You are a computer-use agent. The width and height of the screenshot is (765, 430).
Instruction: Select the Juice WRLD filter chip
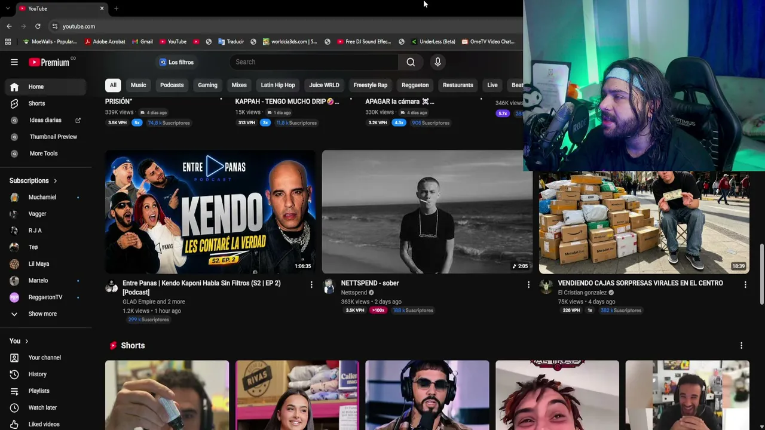point(324,85)
